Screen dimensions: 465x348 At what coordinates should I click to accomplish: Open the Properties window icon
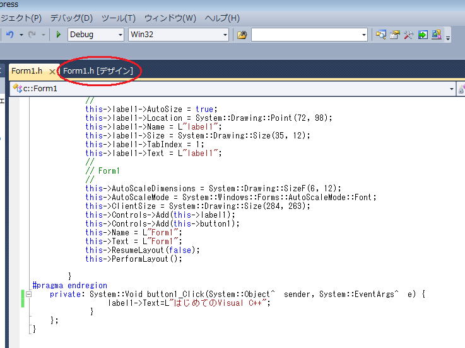pos(395,35)
